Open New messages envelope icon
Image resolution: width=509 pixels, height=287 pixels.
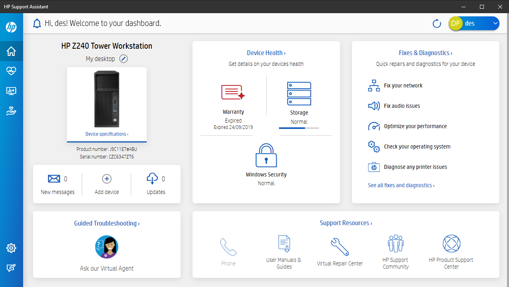(x=54, y=179)
